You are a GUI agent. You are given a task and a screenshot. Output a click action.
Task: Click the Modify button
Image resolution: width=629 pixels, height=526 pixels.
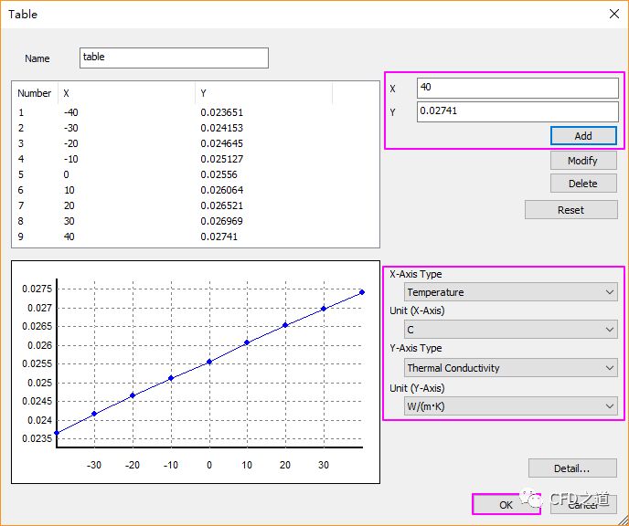click(x=583, y=160)
